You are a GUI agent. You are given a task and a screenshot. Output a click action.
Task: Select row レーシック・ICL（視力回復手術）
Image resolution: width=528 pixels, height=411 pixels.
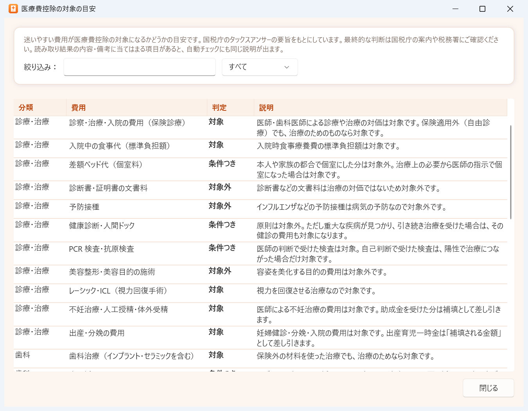point(260,294)
